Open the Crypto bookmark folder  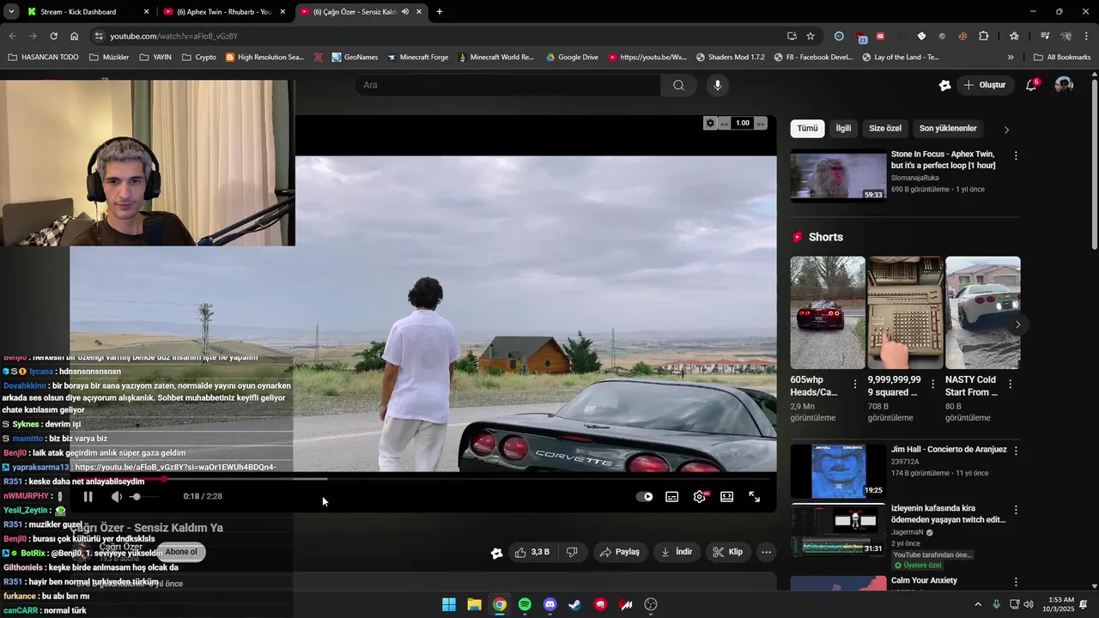click(x=199, y=58)
